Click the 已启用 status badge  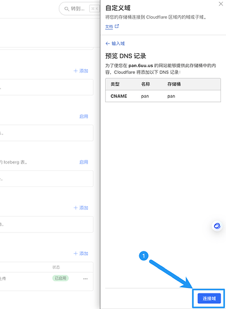tap(61, 278)
